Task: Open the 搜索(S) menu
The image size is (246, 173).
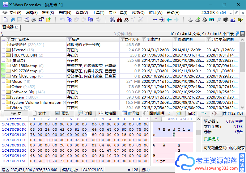Action: pyautogui.click(x=48, y=13)
